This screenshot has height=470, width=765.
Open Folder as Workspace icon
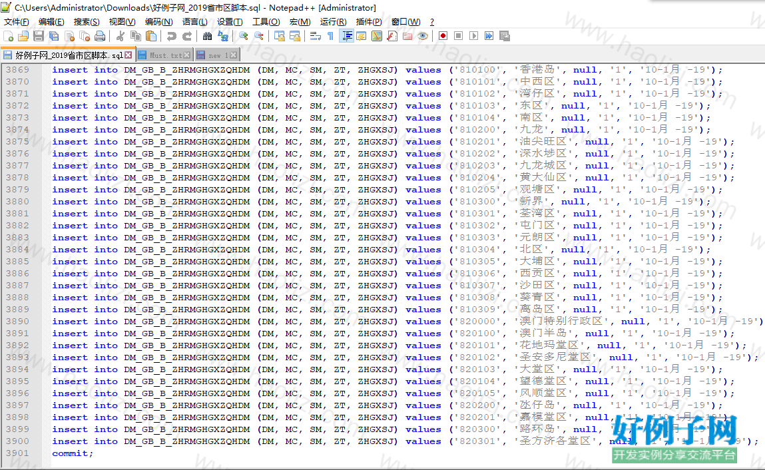(407, 36)
